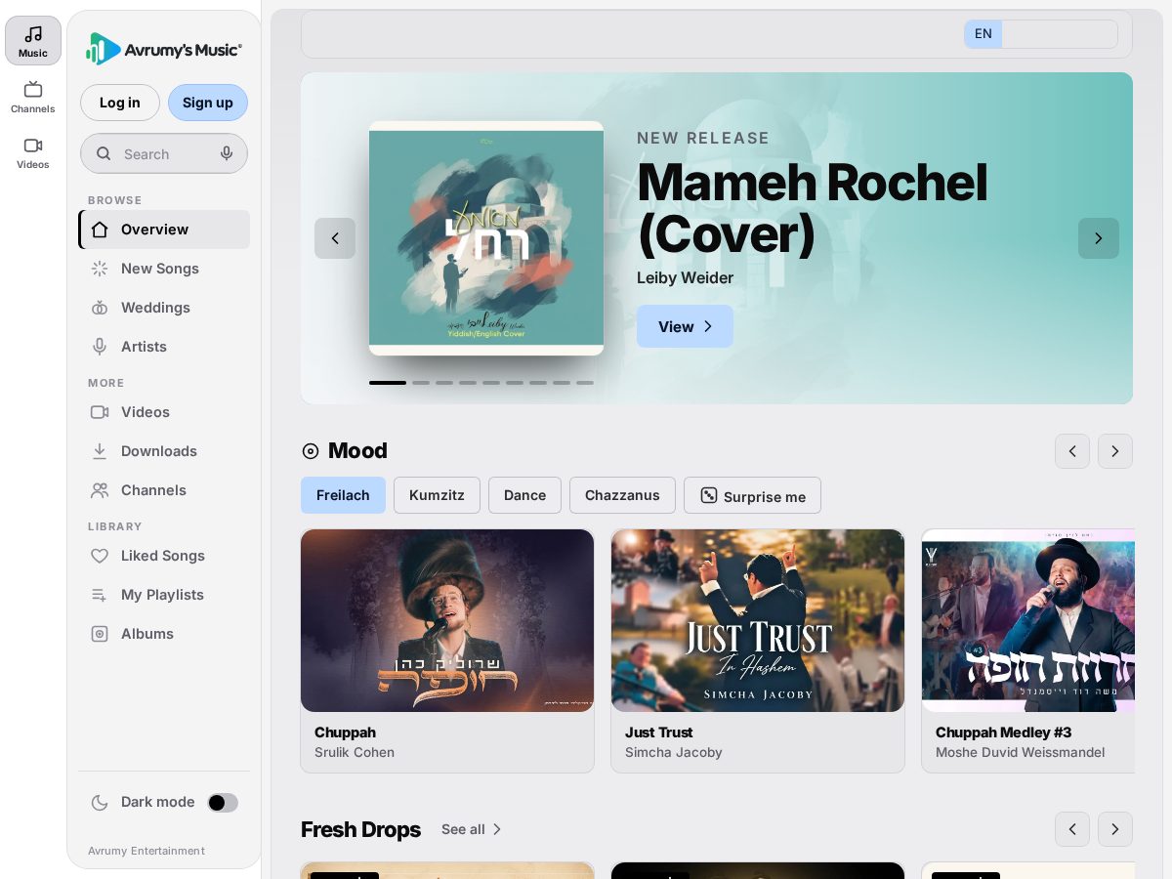Open My Playlists in the library
1172x879 pixels.
pyautogui.click(x=164, y=595)
